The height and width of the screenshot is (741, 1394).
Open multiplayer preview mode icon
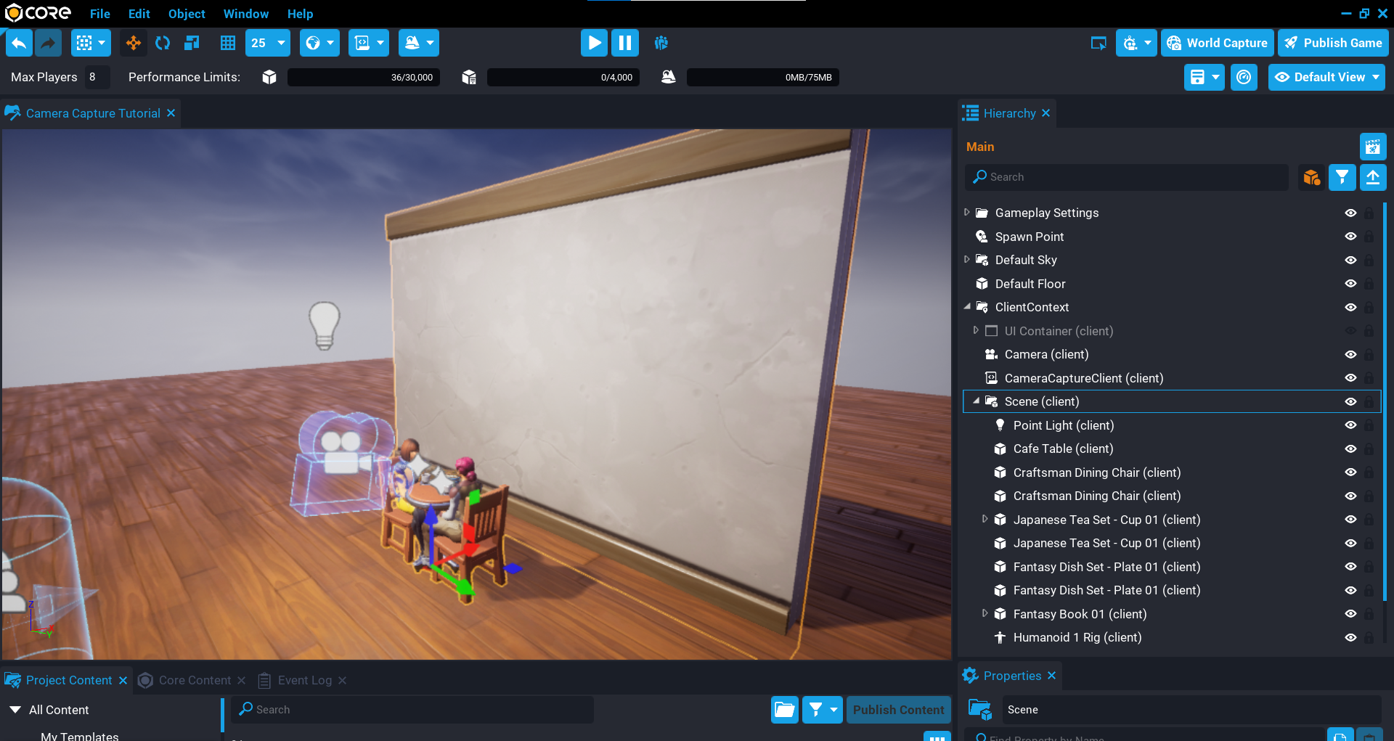(x=661, y=43)
